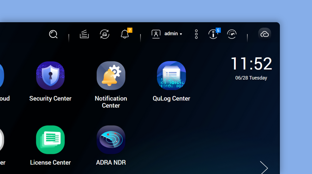Click the Security Center label

(50, 98)
